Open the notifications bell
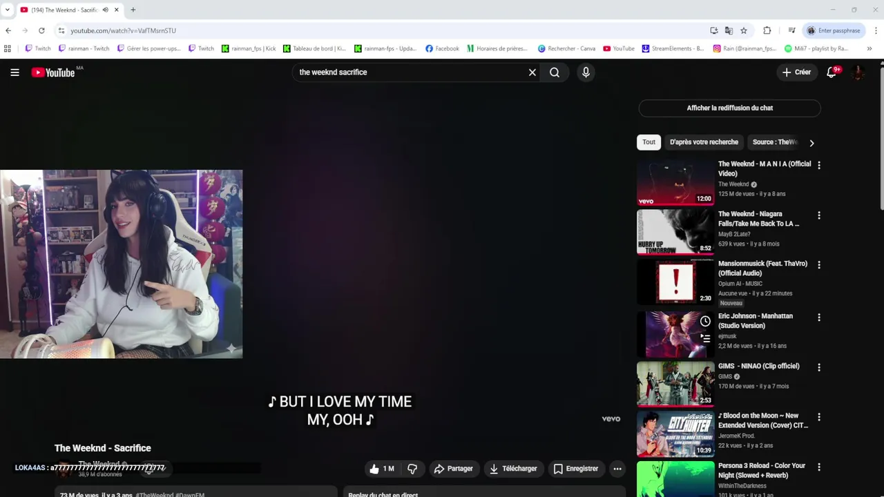The image size is (884, 497). pyautogui.click(x=832, y=72)
